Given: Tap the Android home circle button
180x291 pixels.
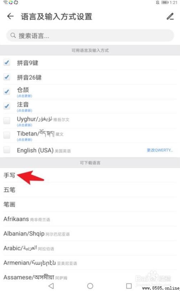Looking at the screenshot, I should 90,286.
